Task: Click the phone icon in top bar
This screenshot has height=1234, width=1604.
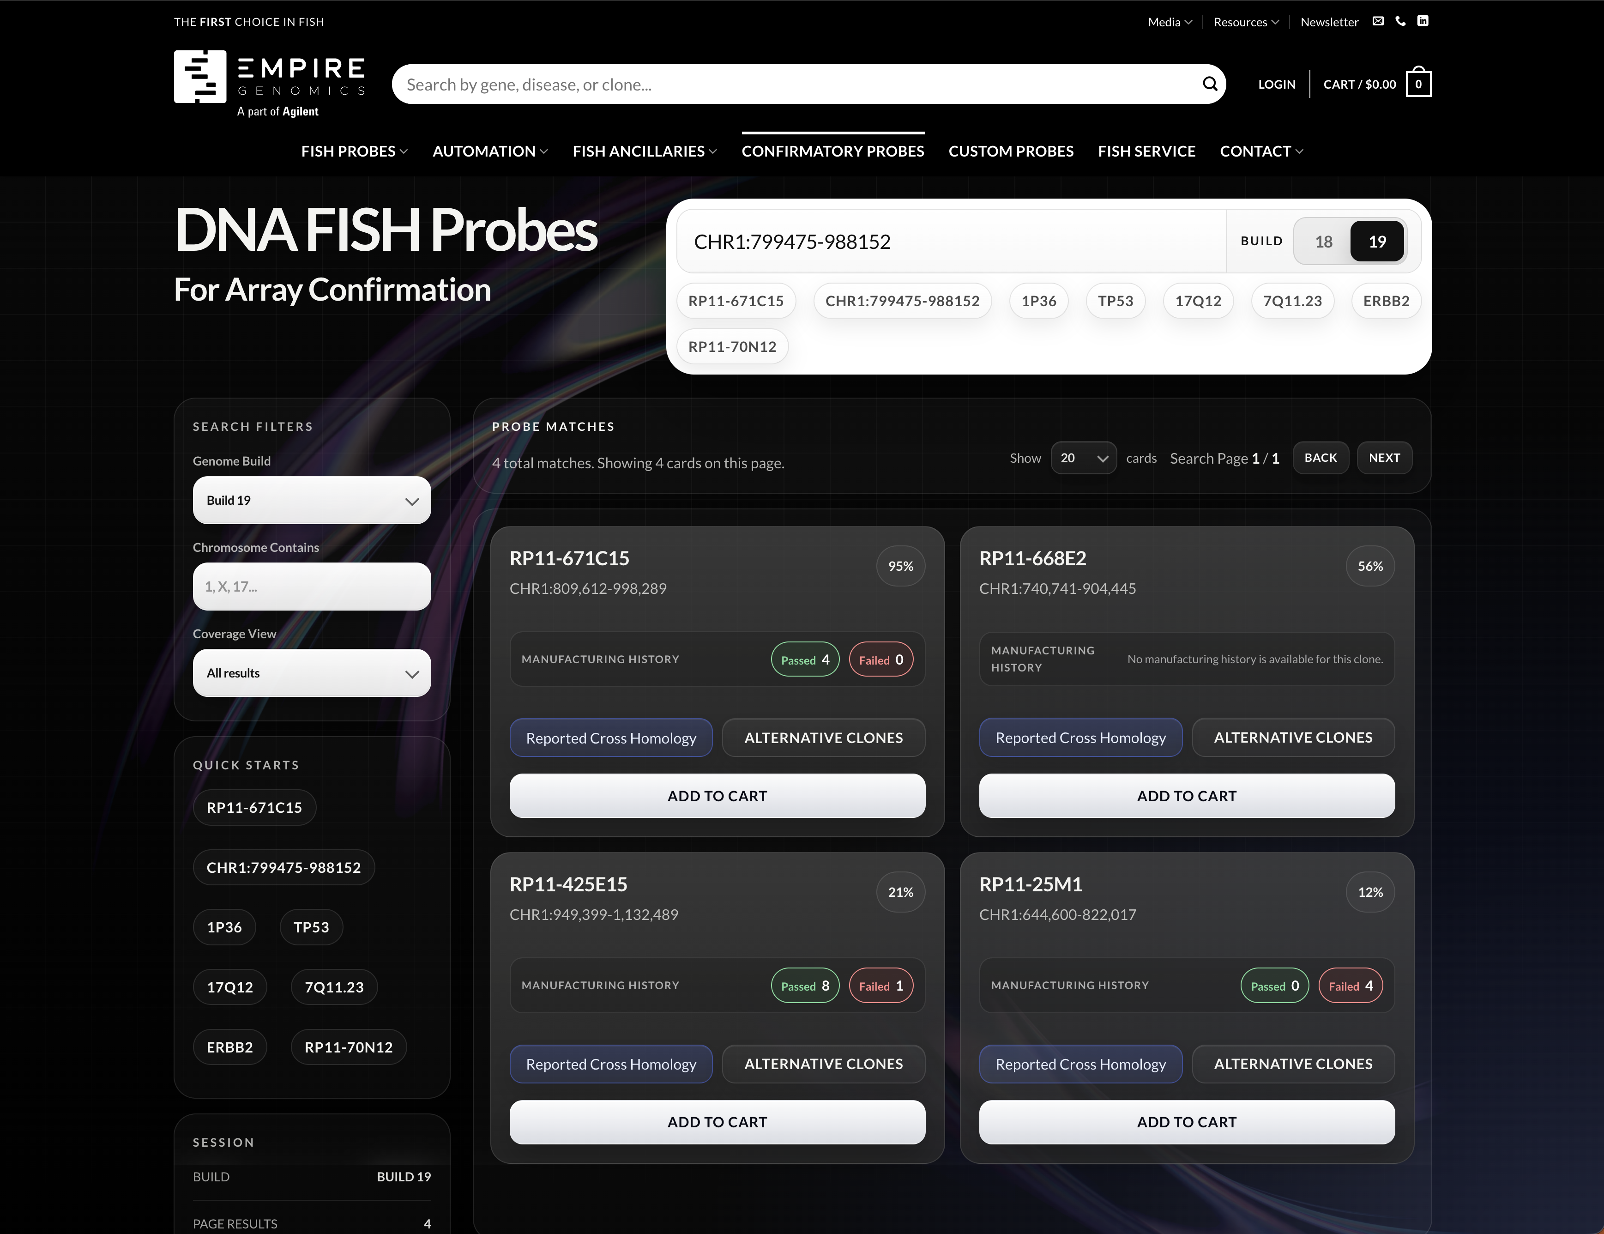Action: point(1400,21)
